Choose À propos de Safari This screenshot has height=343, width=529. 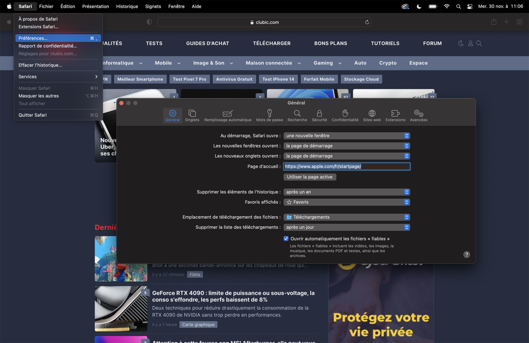click(58, 19)
